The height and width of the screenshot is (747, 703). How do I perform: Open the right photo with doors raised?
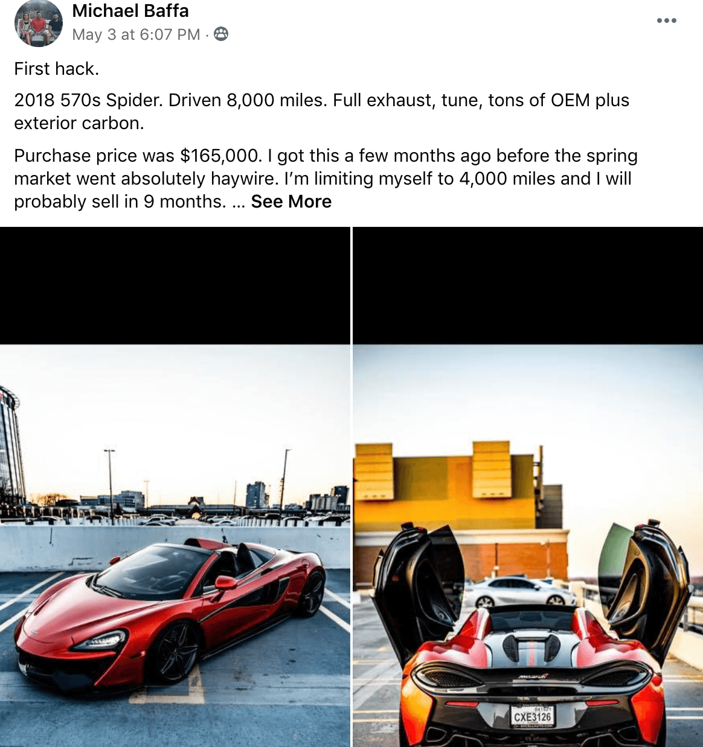pyautogui.click(x=528, y=487)
